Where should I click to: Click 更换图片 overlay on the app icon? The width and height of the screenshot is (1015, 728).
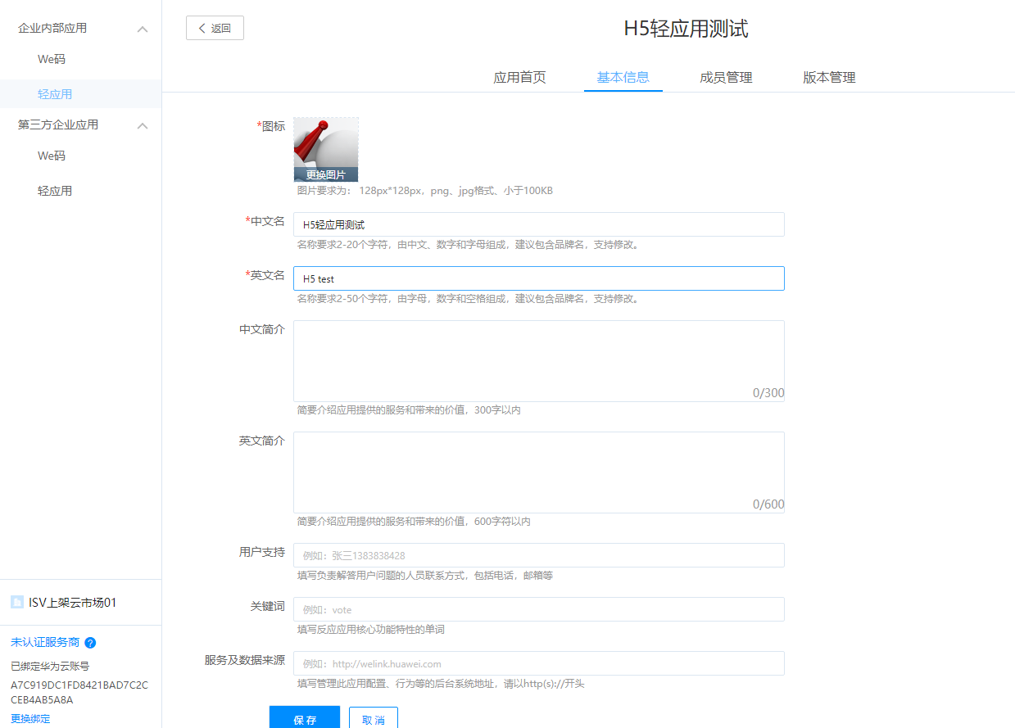coord(325,175)
